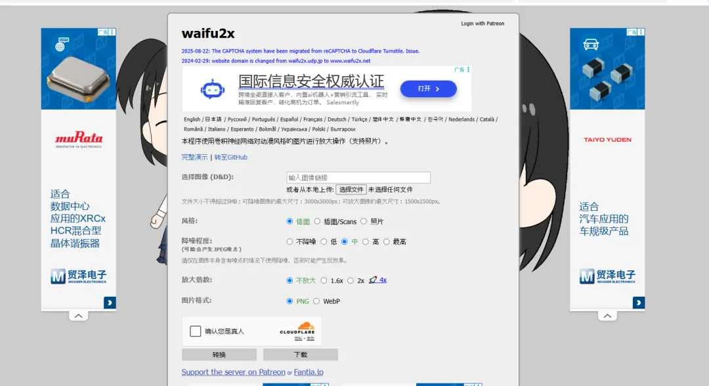Image resolution: width=709 pixels, height=386 pixels.
Task: Choose 不放大 upscaling option
Action: point(290,281)
